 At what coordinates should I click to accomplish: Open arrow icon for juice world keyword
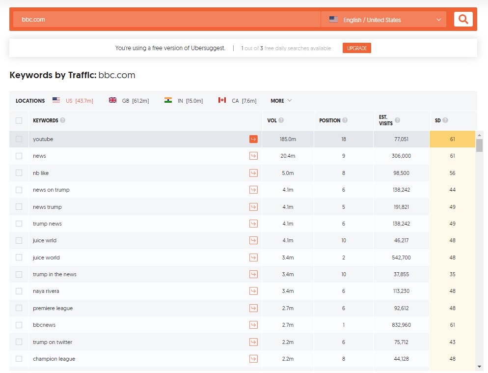pyautogui.click(x=253, y=258)
